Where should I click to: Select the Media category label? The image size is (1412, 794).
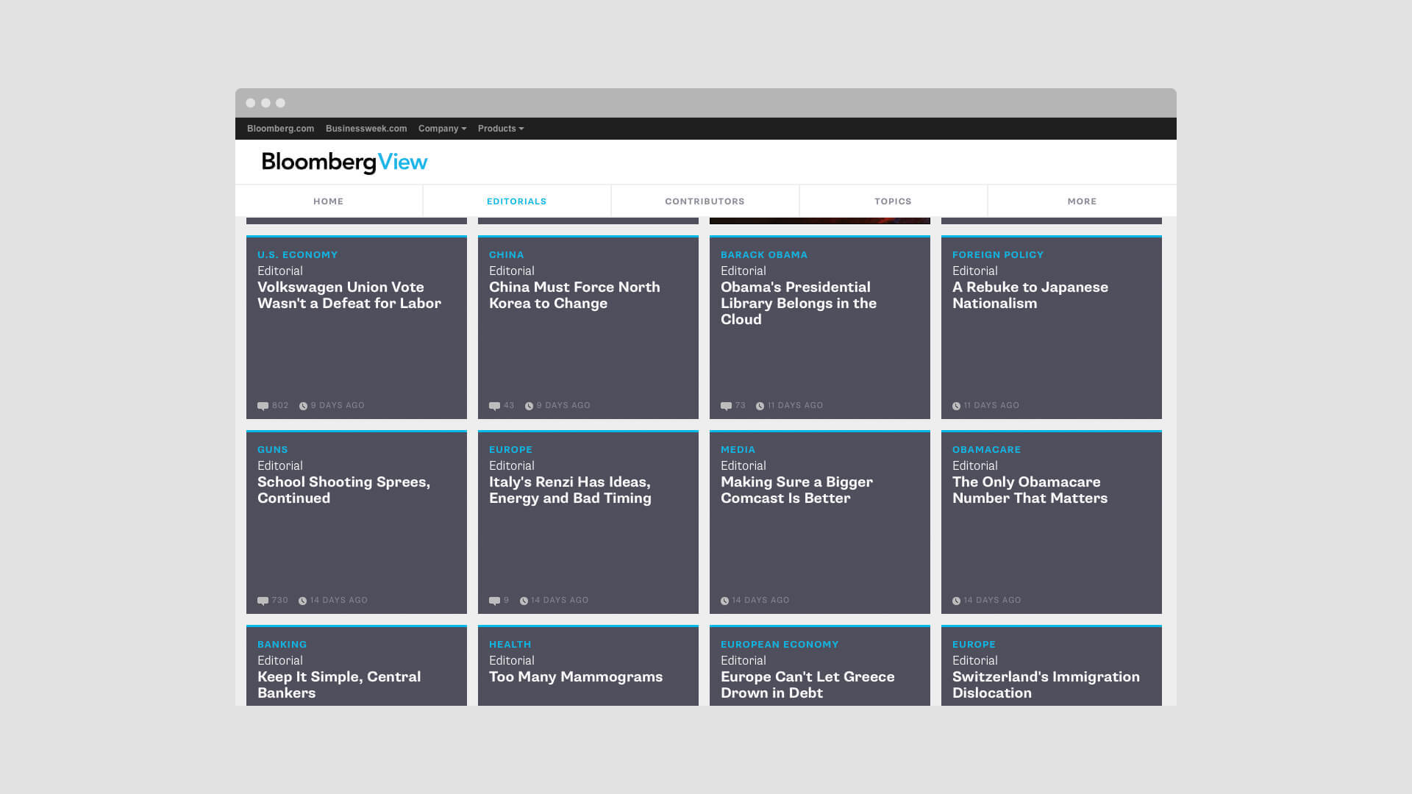pyautogui.click(x=738, y=450)
